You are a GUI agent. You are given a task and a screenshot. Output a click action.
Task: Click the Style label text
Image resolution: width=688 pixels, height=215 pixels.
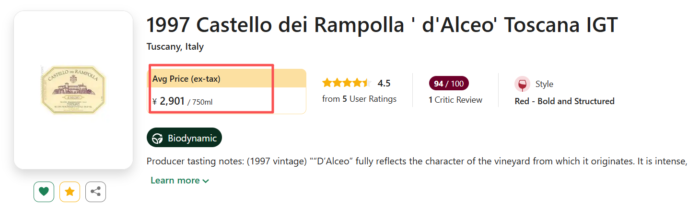pos(544,84)
